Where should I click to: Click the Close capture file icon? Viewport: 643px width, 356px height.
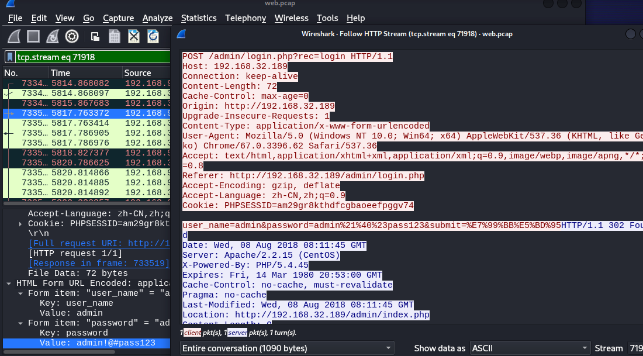point(134,36)
